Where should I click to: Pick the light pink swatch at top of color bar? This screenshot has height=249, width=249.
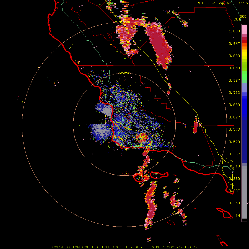click(244, 30)
